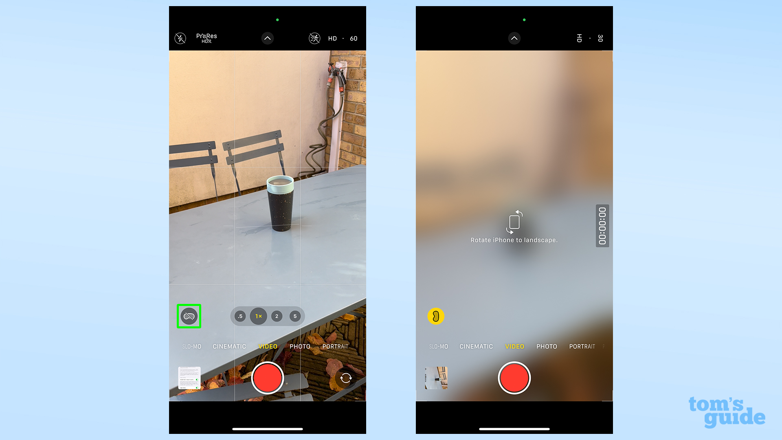This screenshot has height=440, width=782.
Task: Enable the Vision Pro spatial video icon
Action: pos(189,316)
